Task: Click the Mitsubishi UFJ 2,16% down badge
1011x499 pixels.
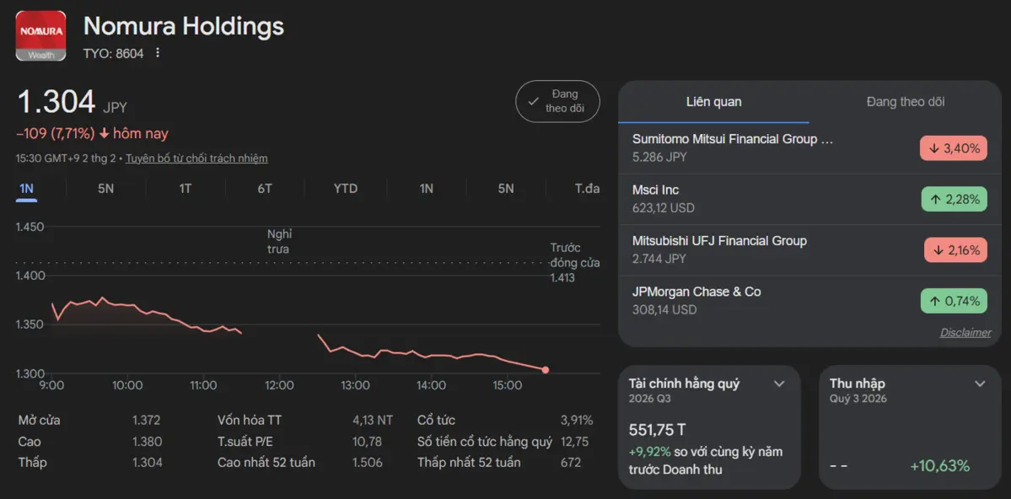Action: click(x=955, y=250)
